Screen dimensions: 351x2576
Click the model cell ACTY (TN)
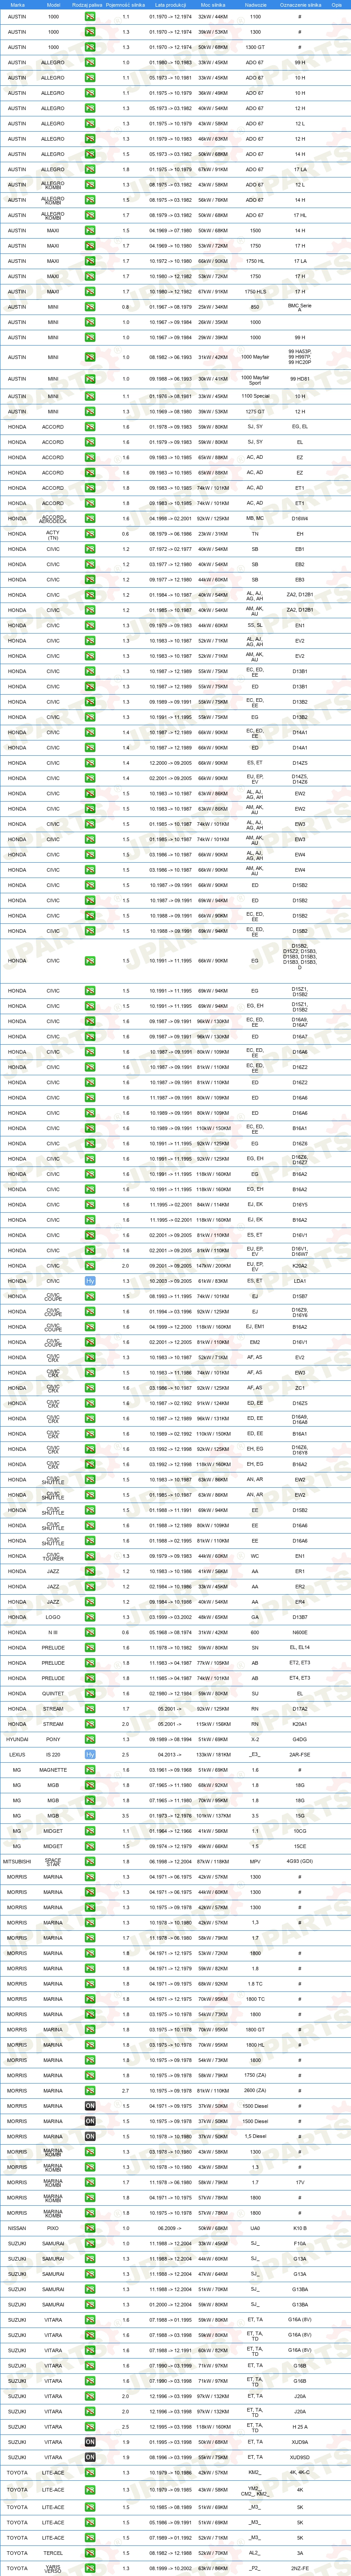(x=53, y=534)
